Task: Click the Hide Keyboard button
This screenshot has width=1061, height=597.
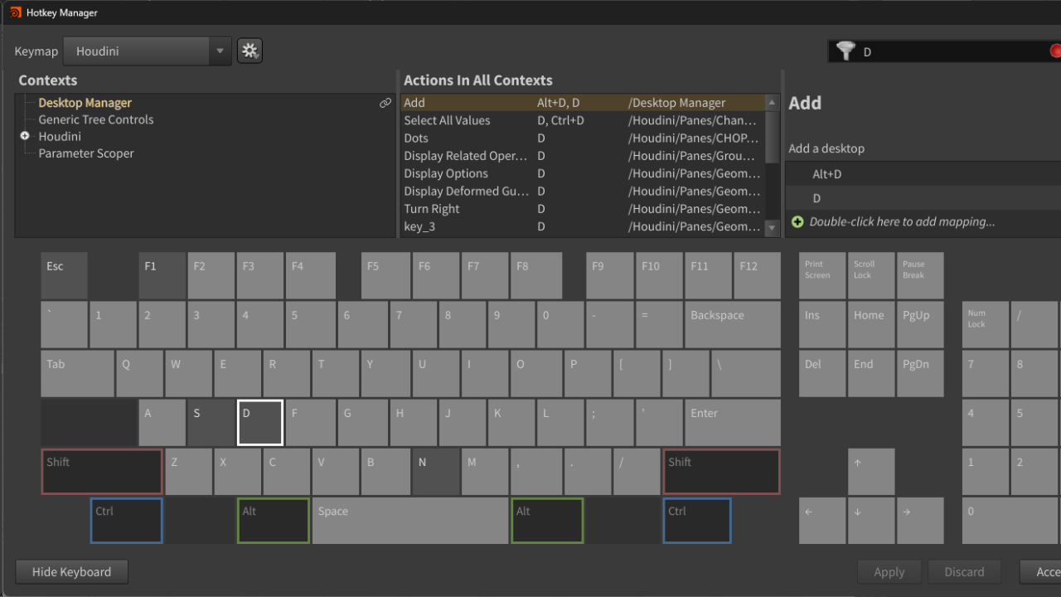Action: click(72, 572)
